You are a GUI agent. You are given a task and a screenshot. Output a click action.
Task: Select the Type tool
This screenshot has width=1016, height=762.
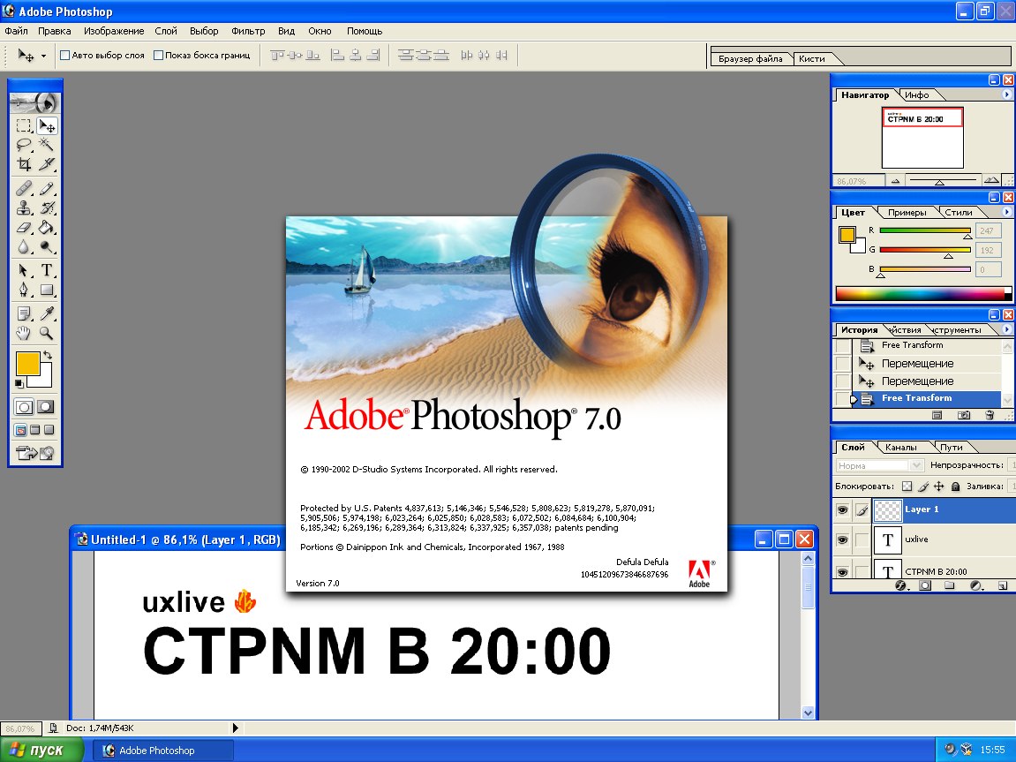pyautogui.click(x=47, y=271)
